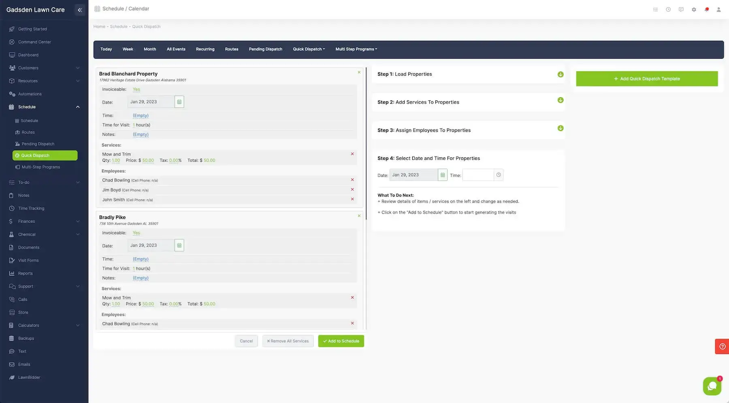
Task: Open Step 4 date calendar icon
Action: (x=442, y=175)
